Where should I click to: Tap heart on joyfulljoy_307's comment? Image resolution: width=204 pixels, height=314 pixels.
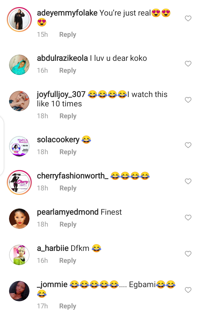click(188, 100)
